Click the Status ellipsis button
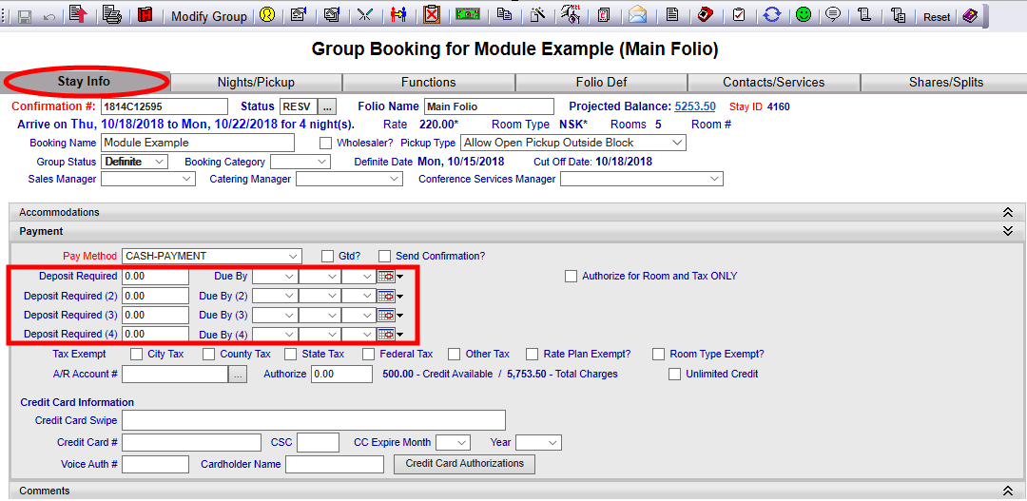Screen dimensions: 1027x501 [x=329, y=106]
